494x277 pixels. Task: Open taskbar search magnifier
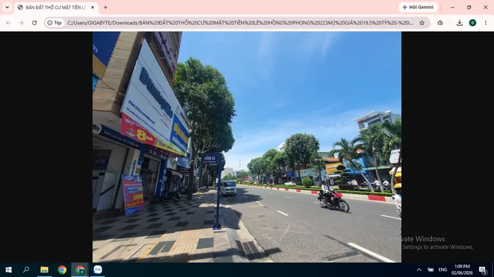point(26,269)
